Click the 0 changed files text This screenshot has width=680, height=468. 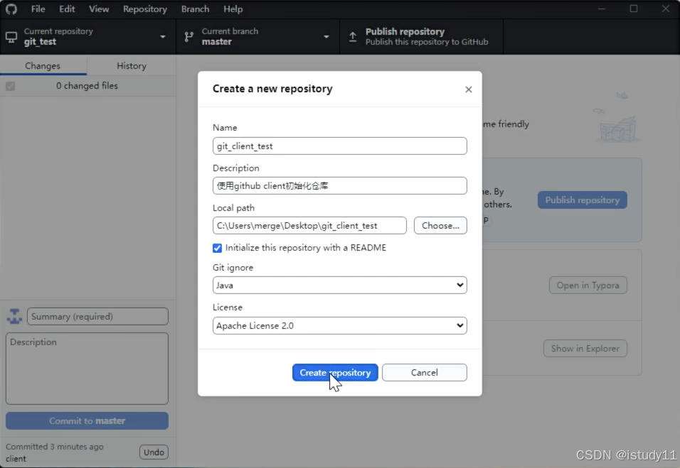click(87, 86)
